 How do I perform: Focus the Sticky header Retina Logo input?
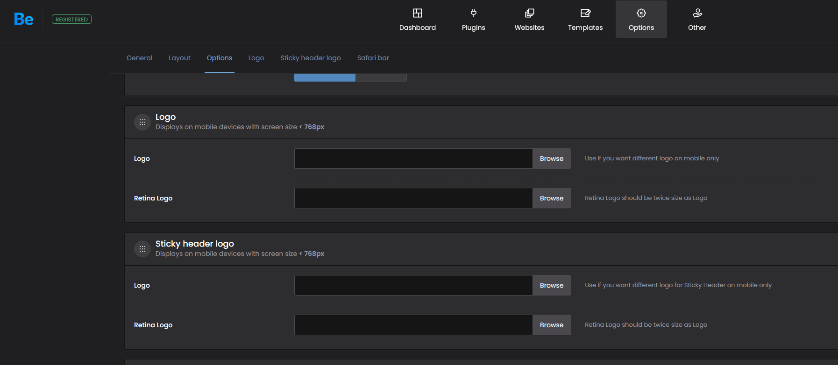413,325
